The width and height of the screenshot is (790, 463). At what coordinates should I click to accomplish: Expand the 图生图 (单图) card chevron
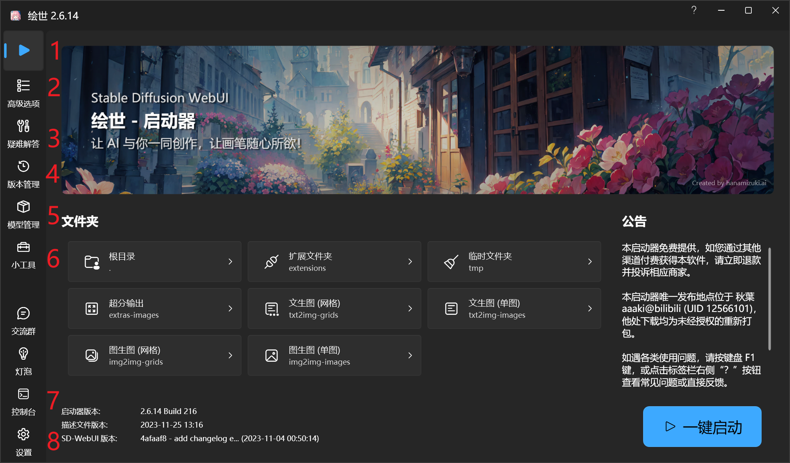coord(410,356)
